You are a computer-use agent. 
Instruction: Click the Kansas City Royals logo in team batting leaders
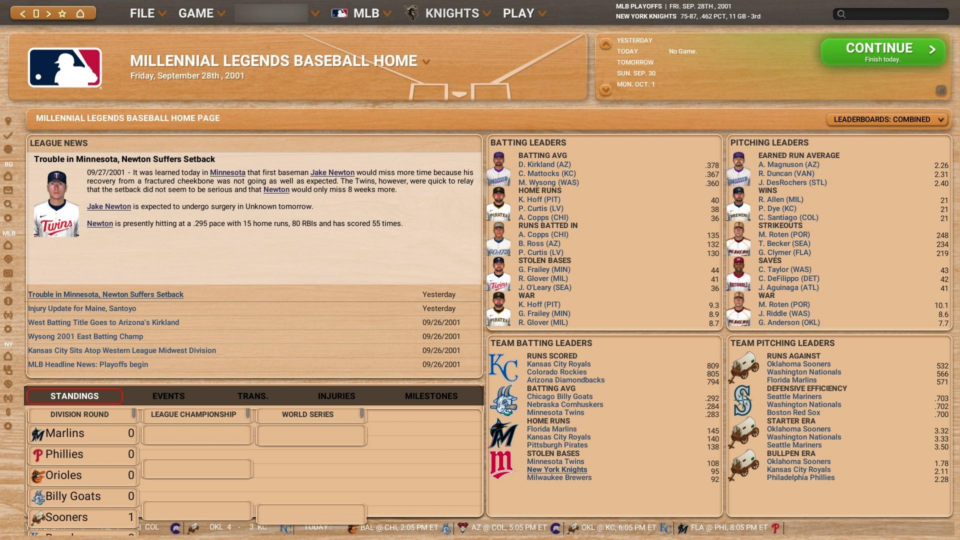click(x=503, y=368)
